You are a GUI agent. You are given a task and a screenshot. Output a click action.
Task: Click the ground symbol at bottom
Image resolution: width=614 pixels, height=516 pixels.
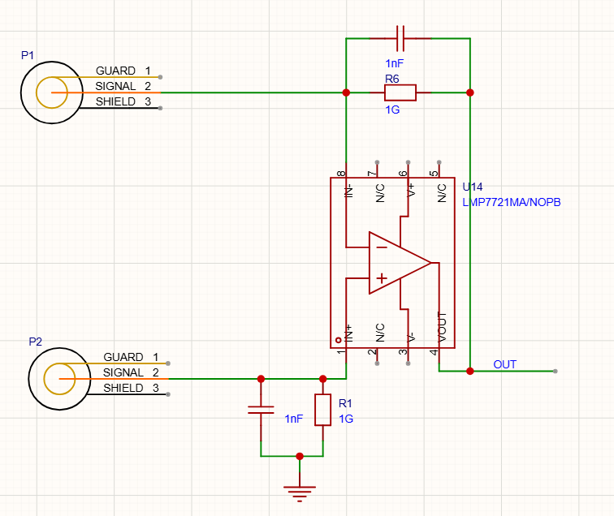pyautogui.click(x=300, y=494)
